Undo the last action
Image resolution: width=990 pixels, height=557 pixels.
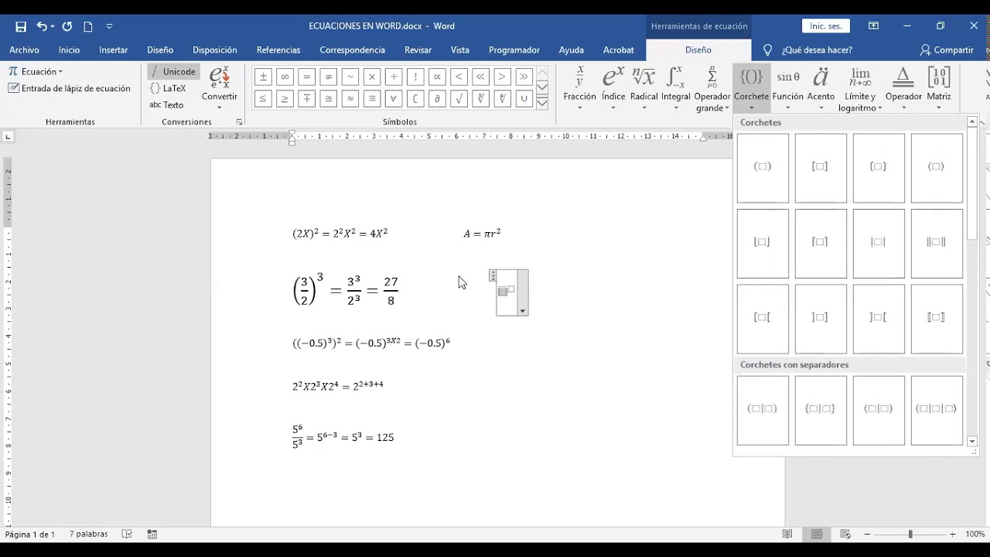(x=41, y=26)
